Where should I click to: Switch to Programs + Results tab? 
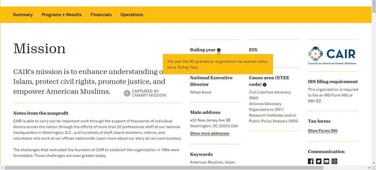point(62,15)
